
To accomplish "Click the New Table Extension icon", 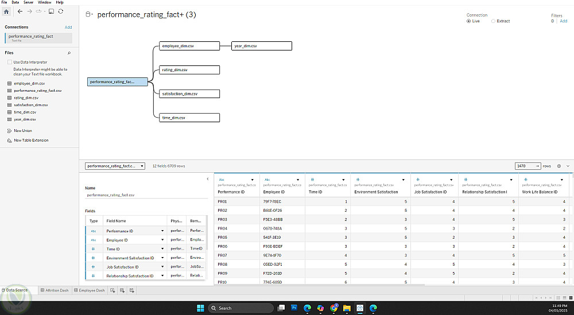I will click(10, 141).
